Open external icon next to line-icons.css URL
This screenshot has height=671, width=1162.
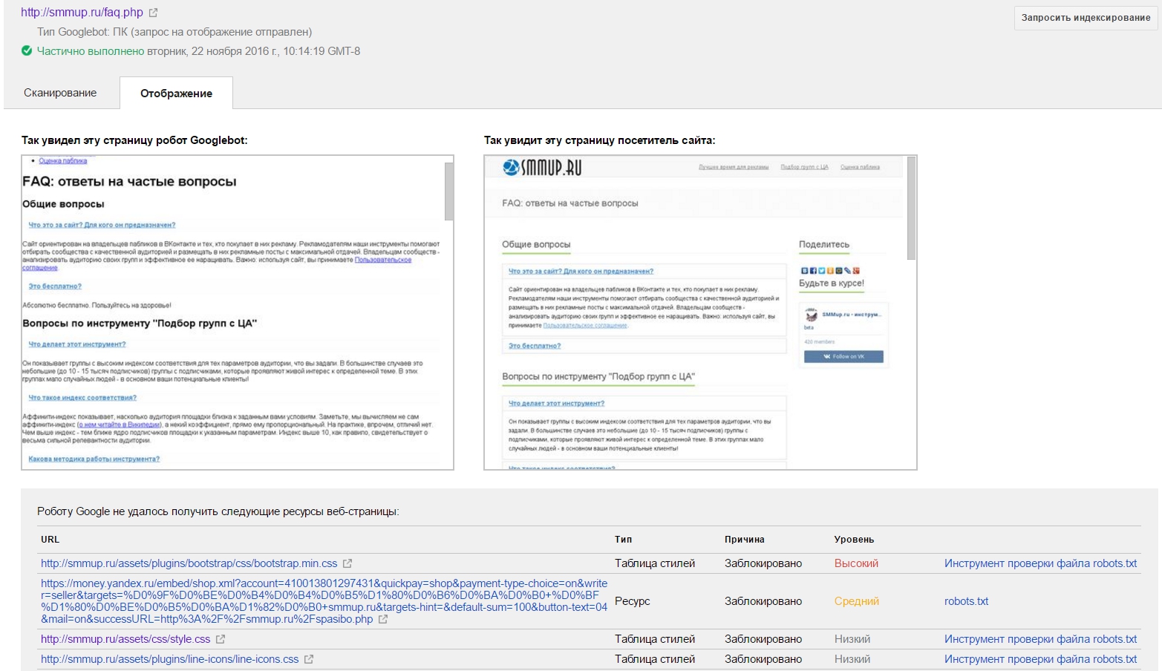pos(309,659)
